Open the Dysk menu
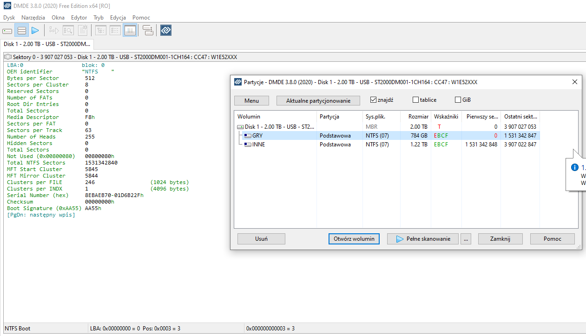The width and height of the screenshot is (586, 336). tap(9, 17)
